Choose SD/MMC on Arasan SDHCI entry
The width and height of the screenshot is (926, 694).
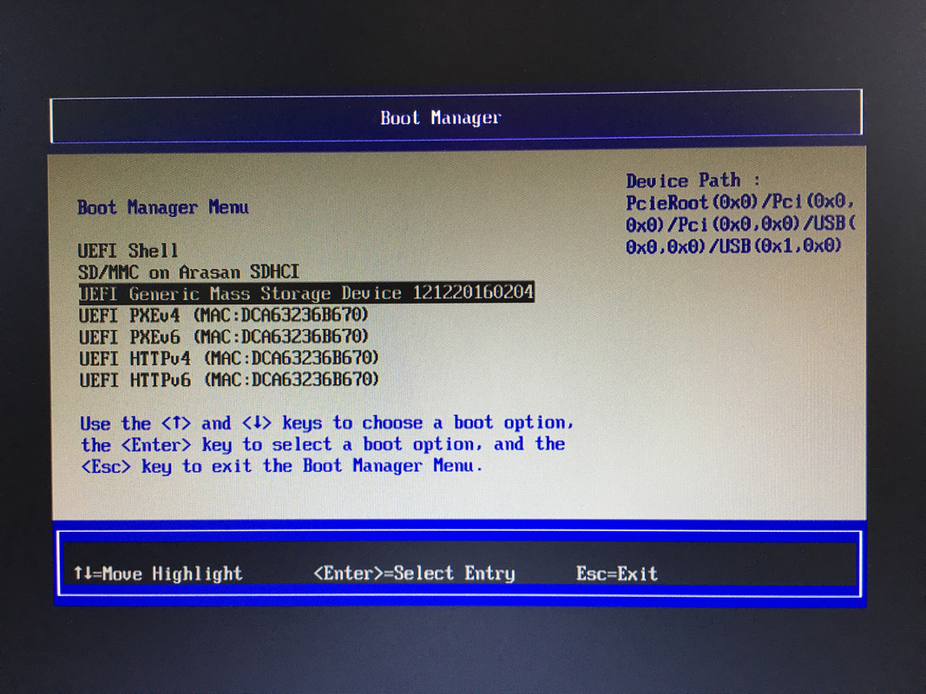(189, 272)
